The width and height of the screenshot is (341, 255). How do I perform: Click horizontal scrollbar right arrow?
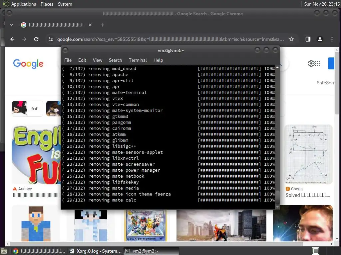click(332, 244)
